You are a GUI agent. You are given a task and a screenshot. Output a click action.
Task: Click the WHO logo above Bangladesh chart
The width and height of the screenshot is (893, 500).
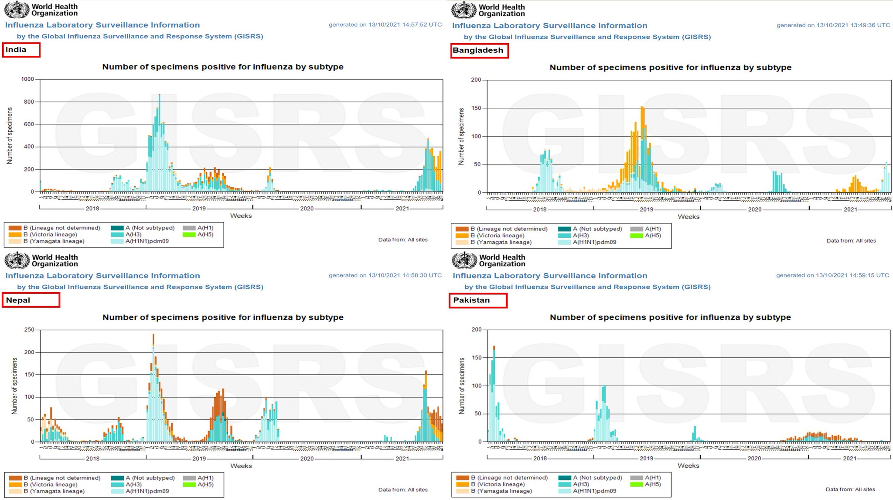[464, 10]
